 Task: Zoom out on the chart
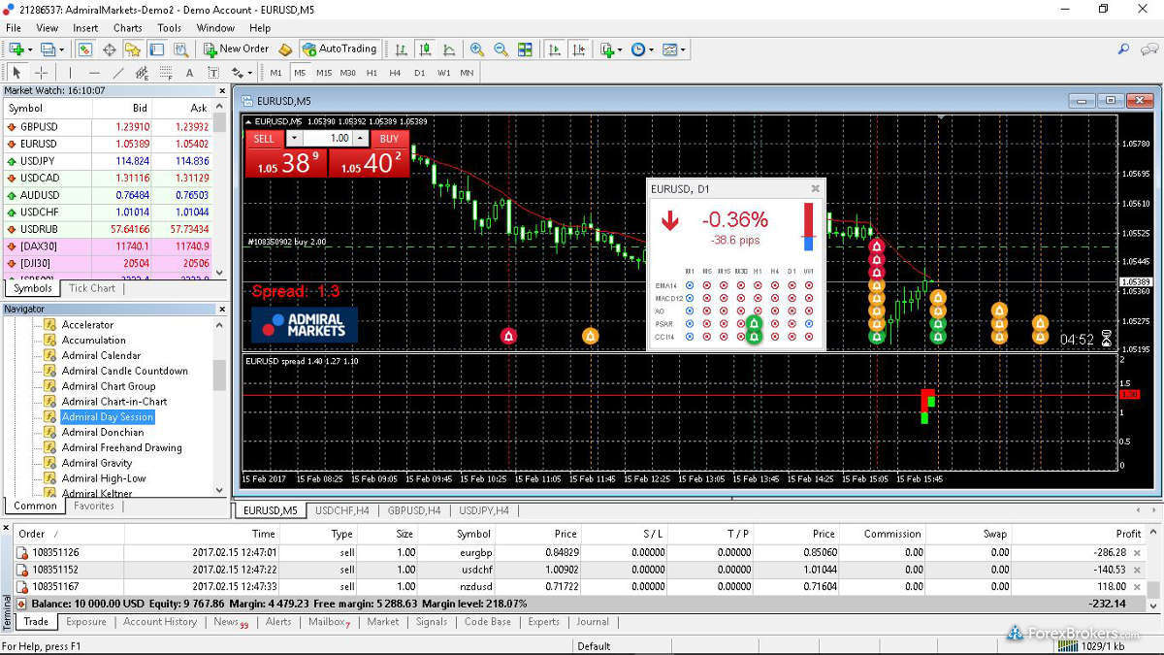pos(501,49)
